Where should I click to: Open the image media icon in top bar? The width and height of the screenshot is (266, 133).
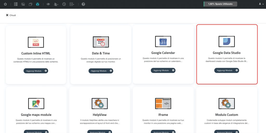(23, 4)
